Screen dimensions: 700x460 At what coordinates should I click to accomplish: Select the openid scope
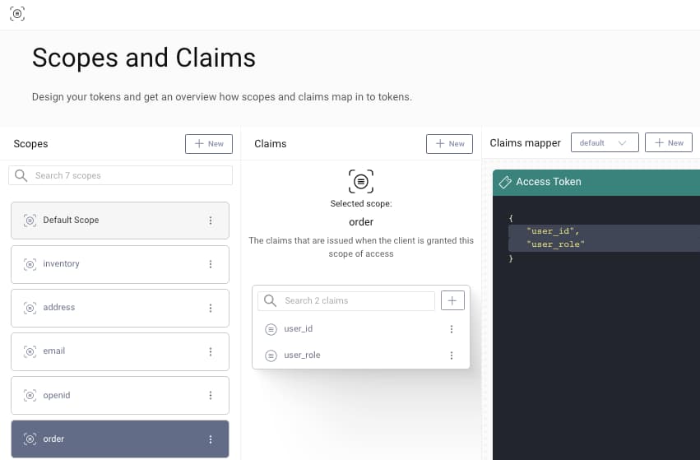(x=107, y=396)
